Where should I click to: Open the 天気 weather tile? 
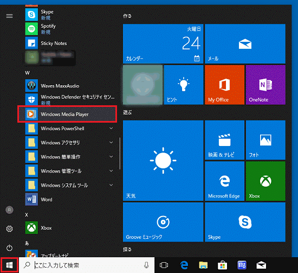[163, 161]
